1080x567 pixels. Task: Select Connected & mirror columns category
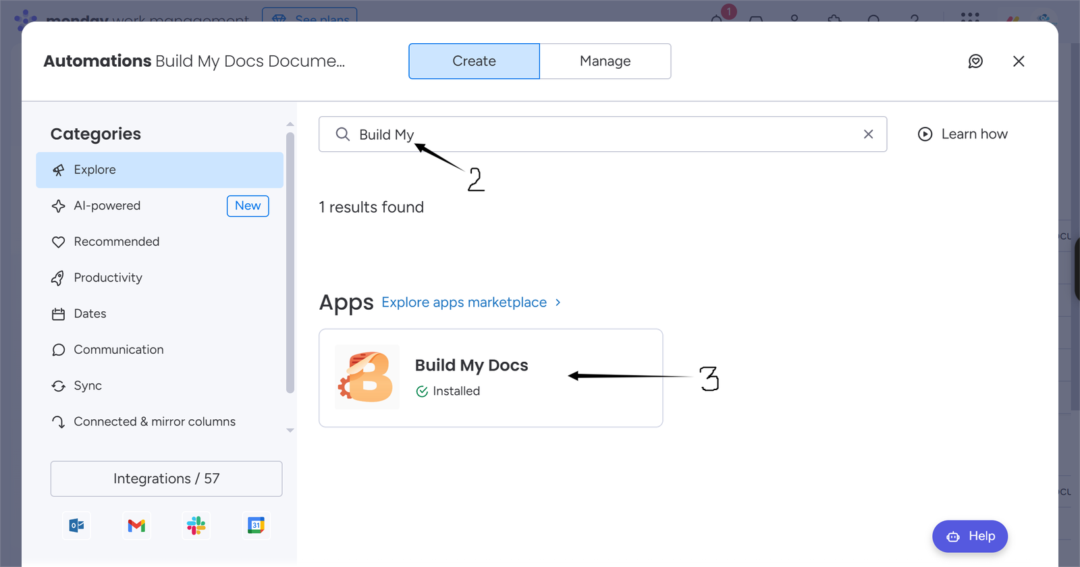point(160,422)
